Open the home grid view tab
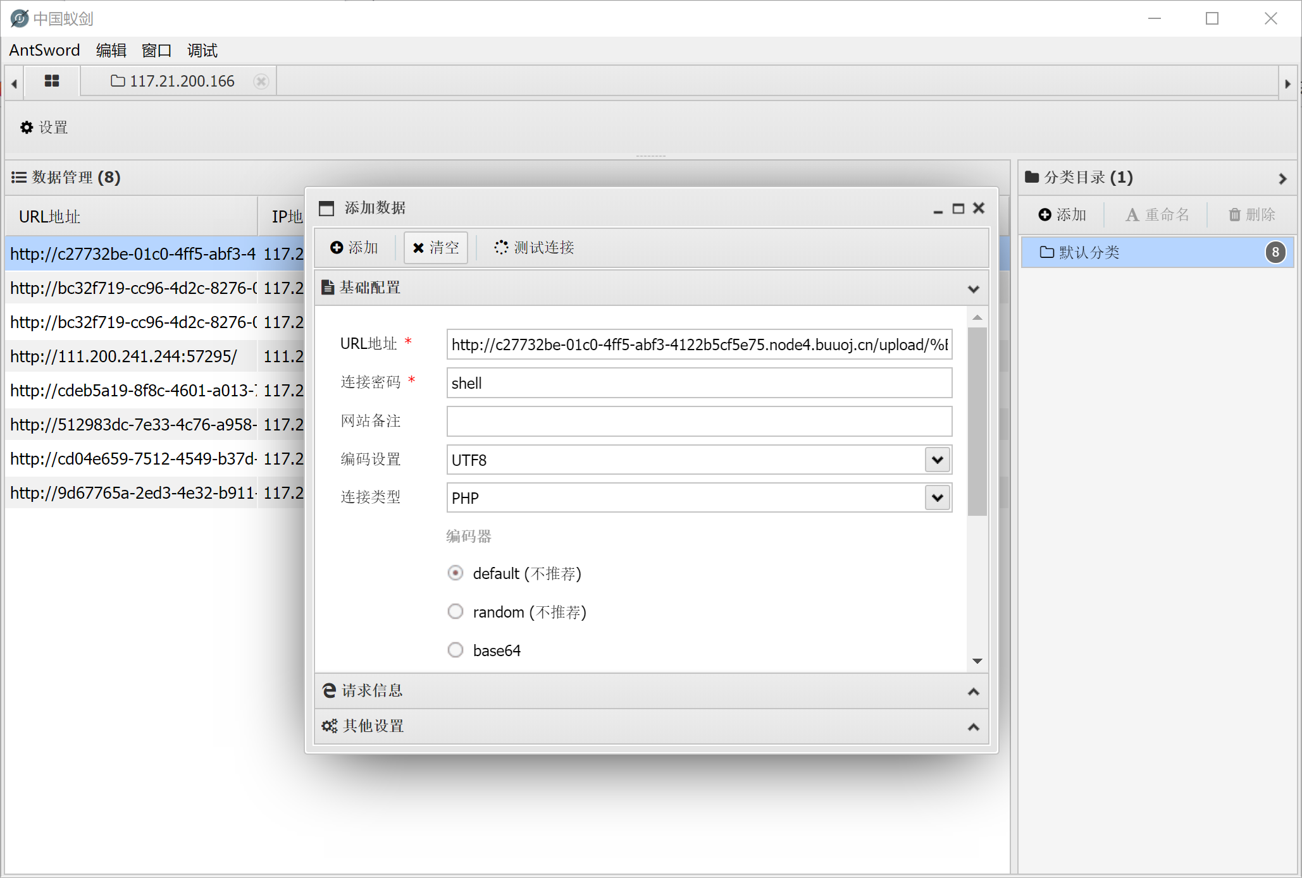The width and height of the screenshot is (1302, 878). (52, 81)
